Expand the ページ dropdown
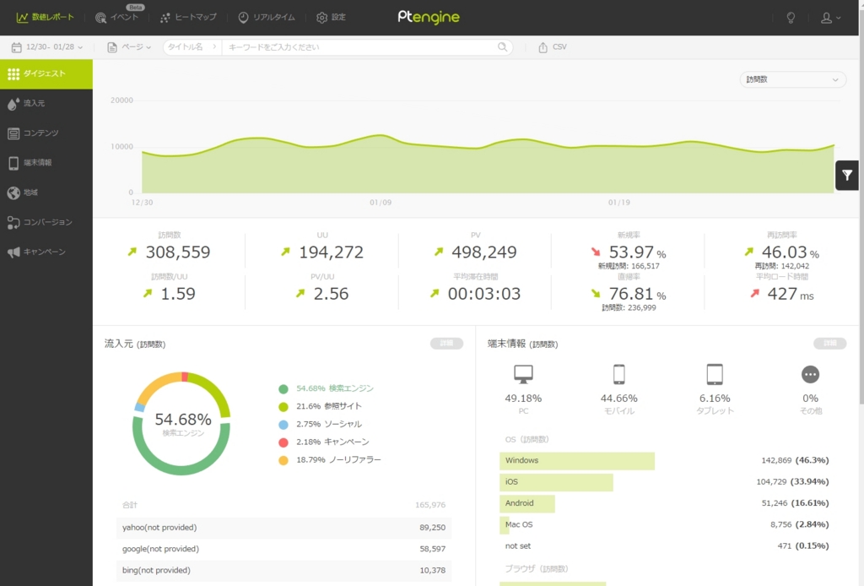864x586 pixels. (x=129, y=46)
